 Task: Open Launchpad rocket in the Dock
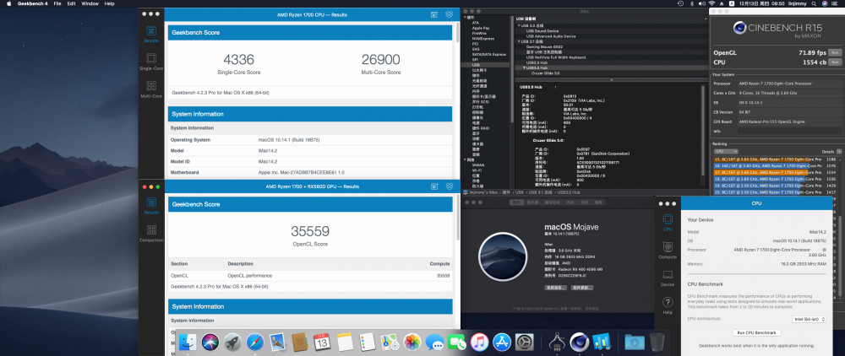point(232,341)
